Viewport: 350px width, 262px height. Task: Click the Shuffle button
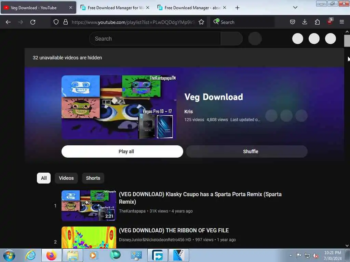click(x=247, y=151)
